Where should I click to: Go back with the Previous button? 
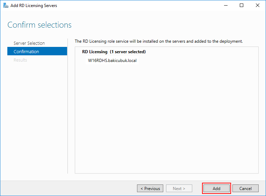[150, 188]
